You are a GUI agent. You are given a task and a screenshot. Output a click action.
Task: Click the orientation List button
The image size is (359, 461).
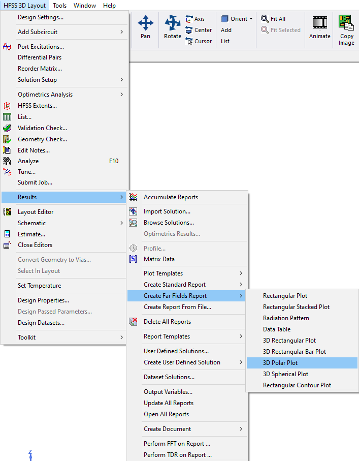225,41
